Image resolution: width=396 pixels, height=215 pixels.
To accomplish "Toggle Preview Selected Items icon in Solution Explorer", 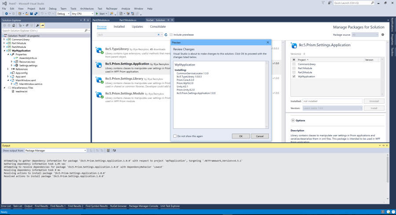I will pos(42,25).
